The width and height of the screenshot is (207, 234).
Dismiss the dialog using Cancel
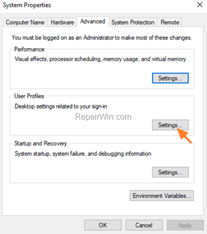click(144, 225)
